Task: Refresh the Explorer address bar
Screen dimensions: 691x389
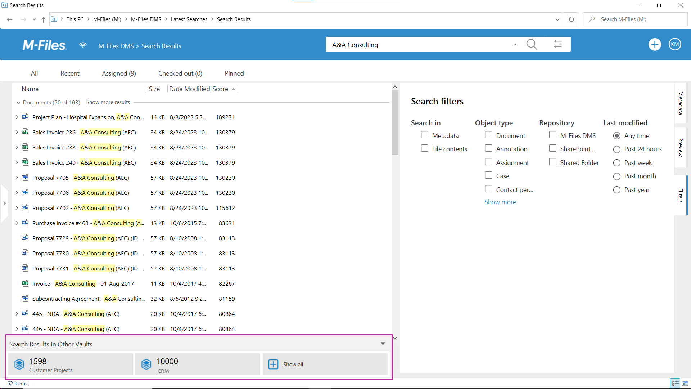Action: point(571,19)
